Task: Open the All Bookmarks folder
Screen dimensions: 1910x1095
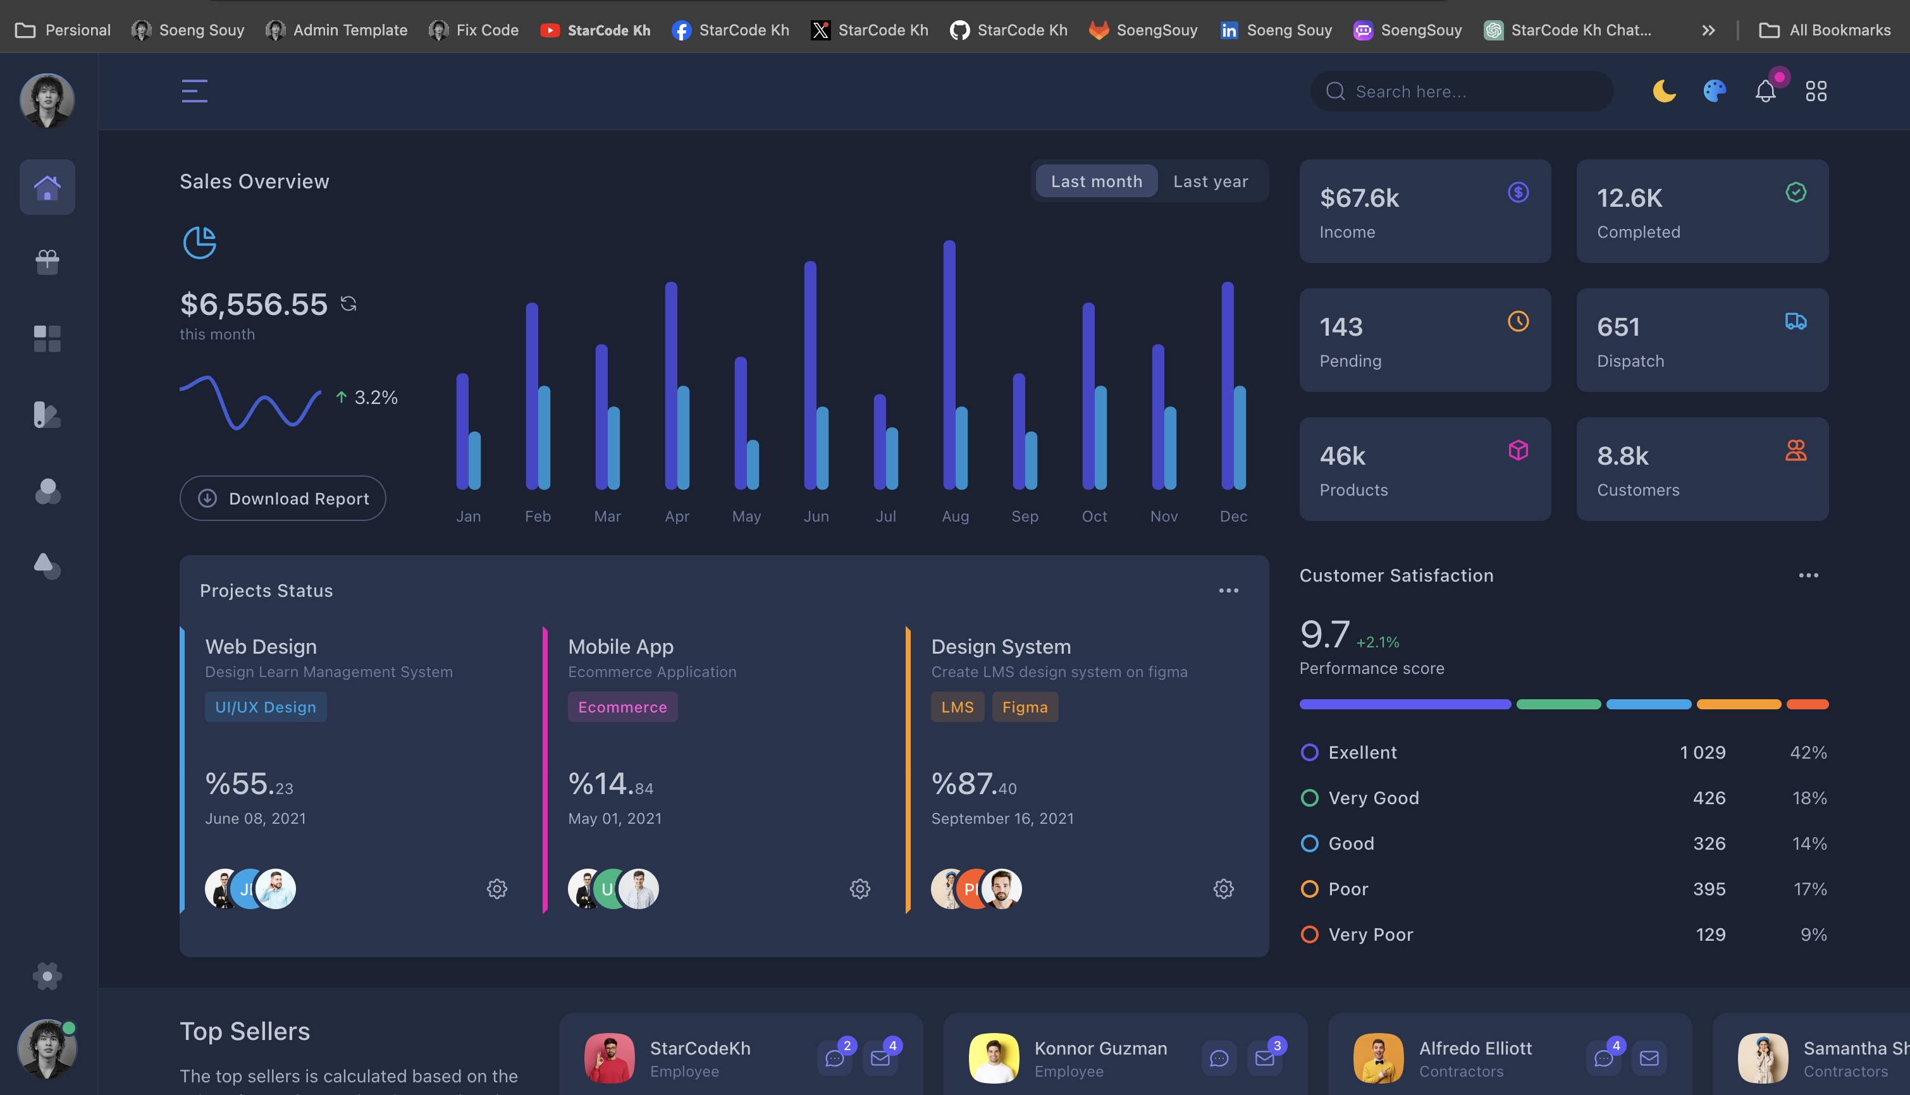Action: (x=1824, y=30)
